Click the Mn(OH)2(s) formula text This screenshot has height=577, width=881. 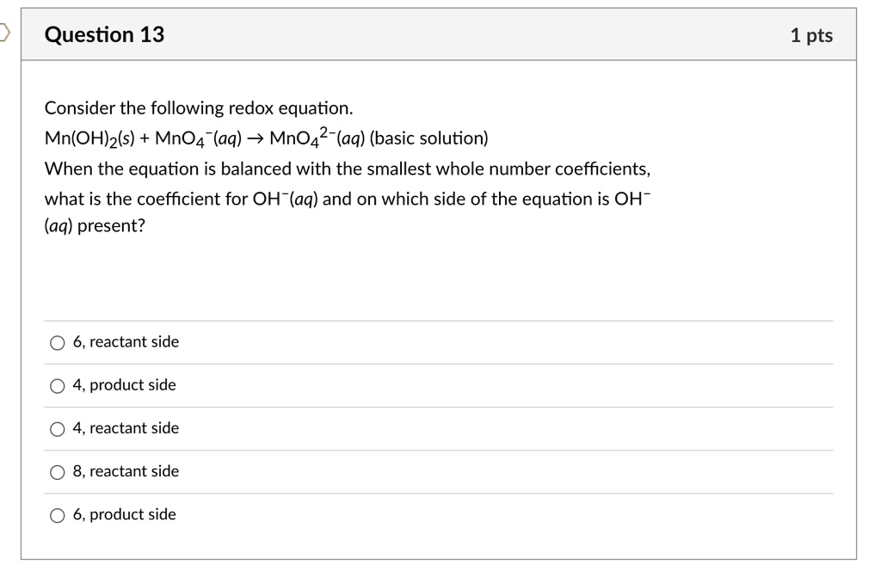coord(89,137)
